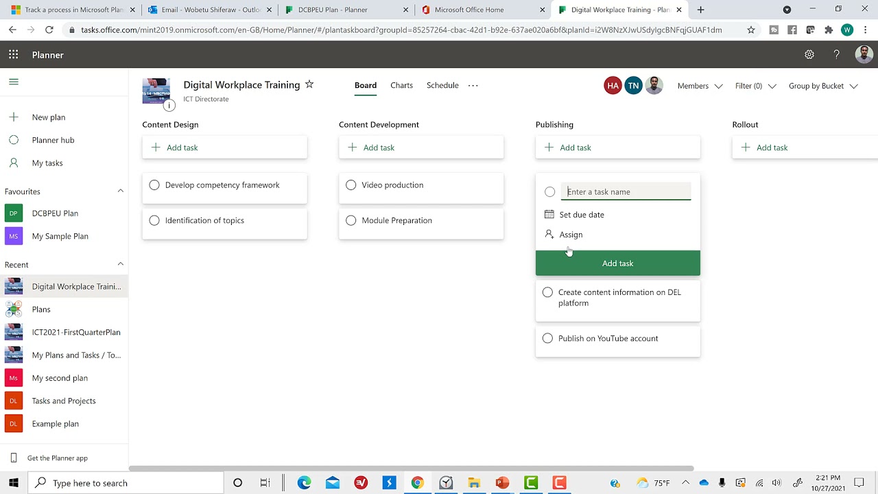Open Group by Bucket dropdown
This screenshot has width=878, height=494.
click(x=823, y=86)
